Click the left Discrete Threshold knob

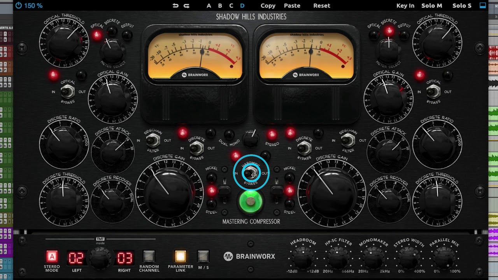tap(64, 201)
